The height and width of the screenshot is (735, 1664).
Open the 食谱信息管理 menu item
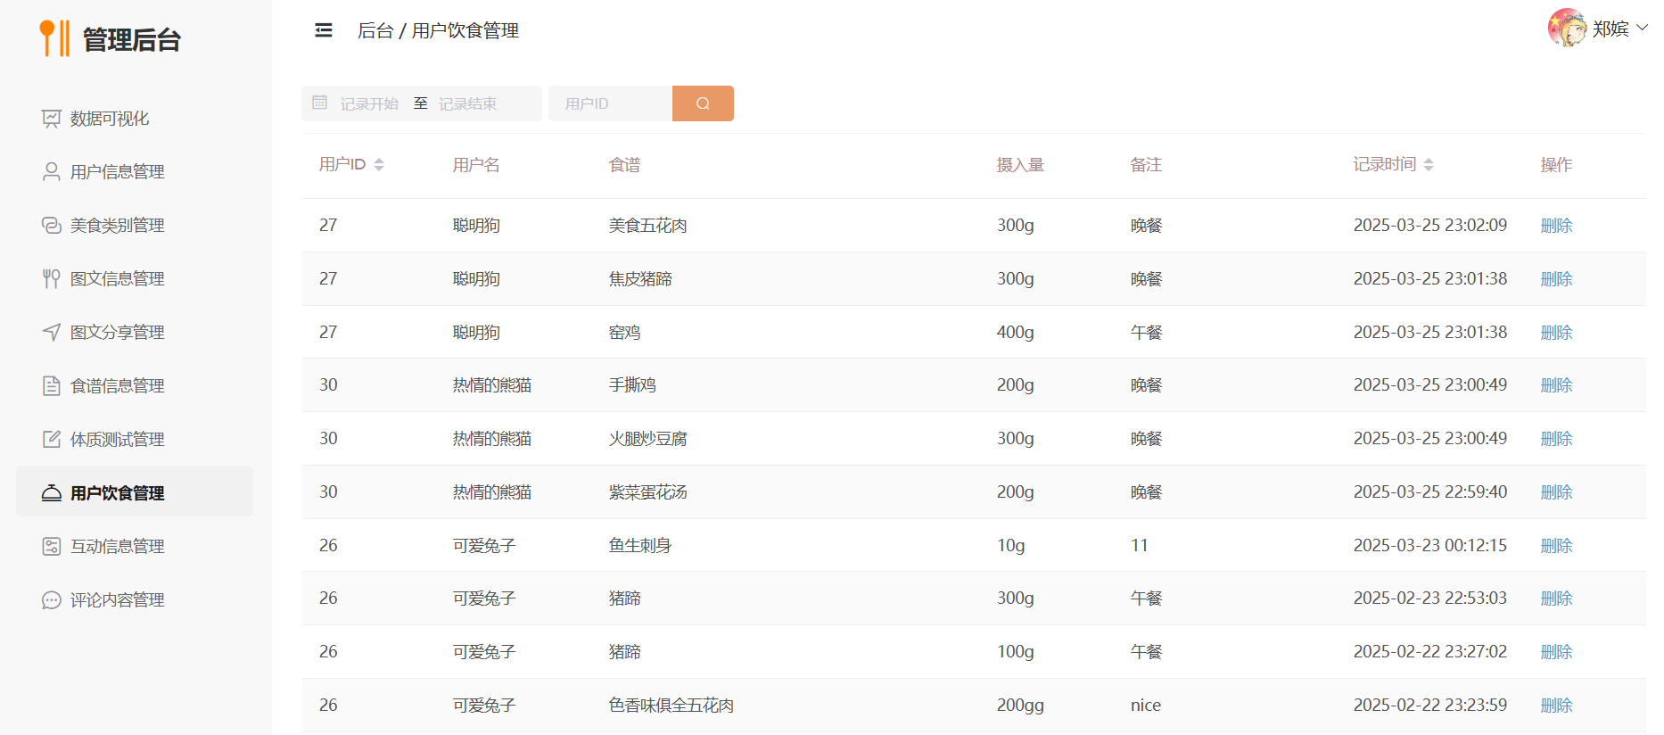click(135, 386)
